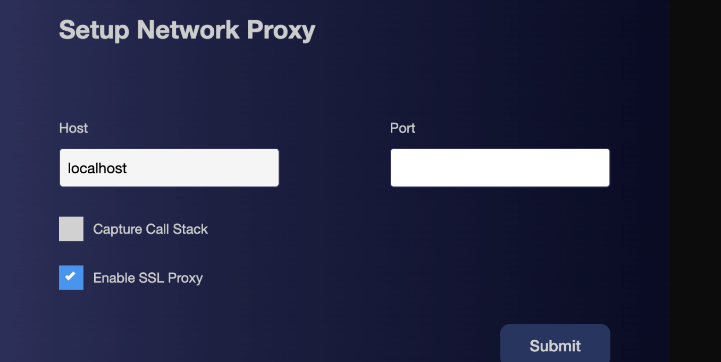Click inside the empty Port field

click(x=499, y=167)
